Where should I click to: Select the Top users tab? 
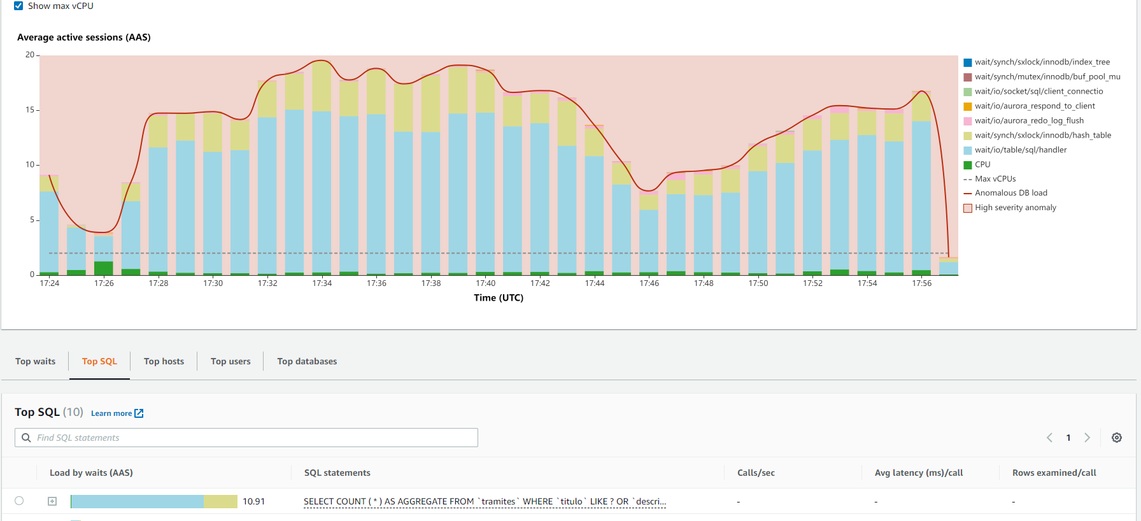[x=230, y=361]
